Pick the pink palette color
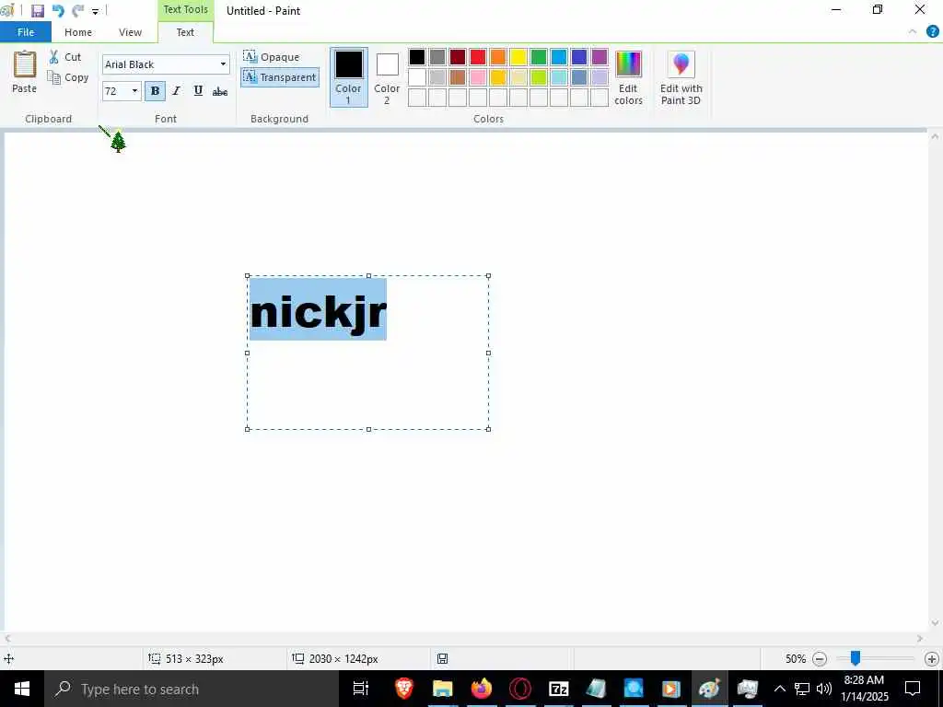Viewport: 943px width, 707px height. pyautogui.click(x=478, y=77)
